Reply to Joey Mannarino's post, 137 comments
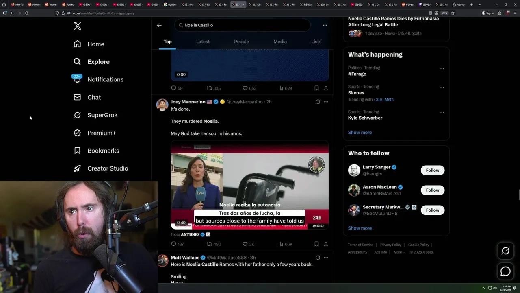520x293 pixels. point(178,244)
